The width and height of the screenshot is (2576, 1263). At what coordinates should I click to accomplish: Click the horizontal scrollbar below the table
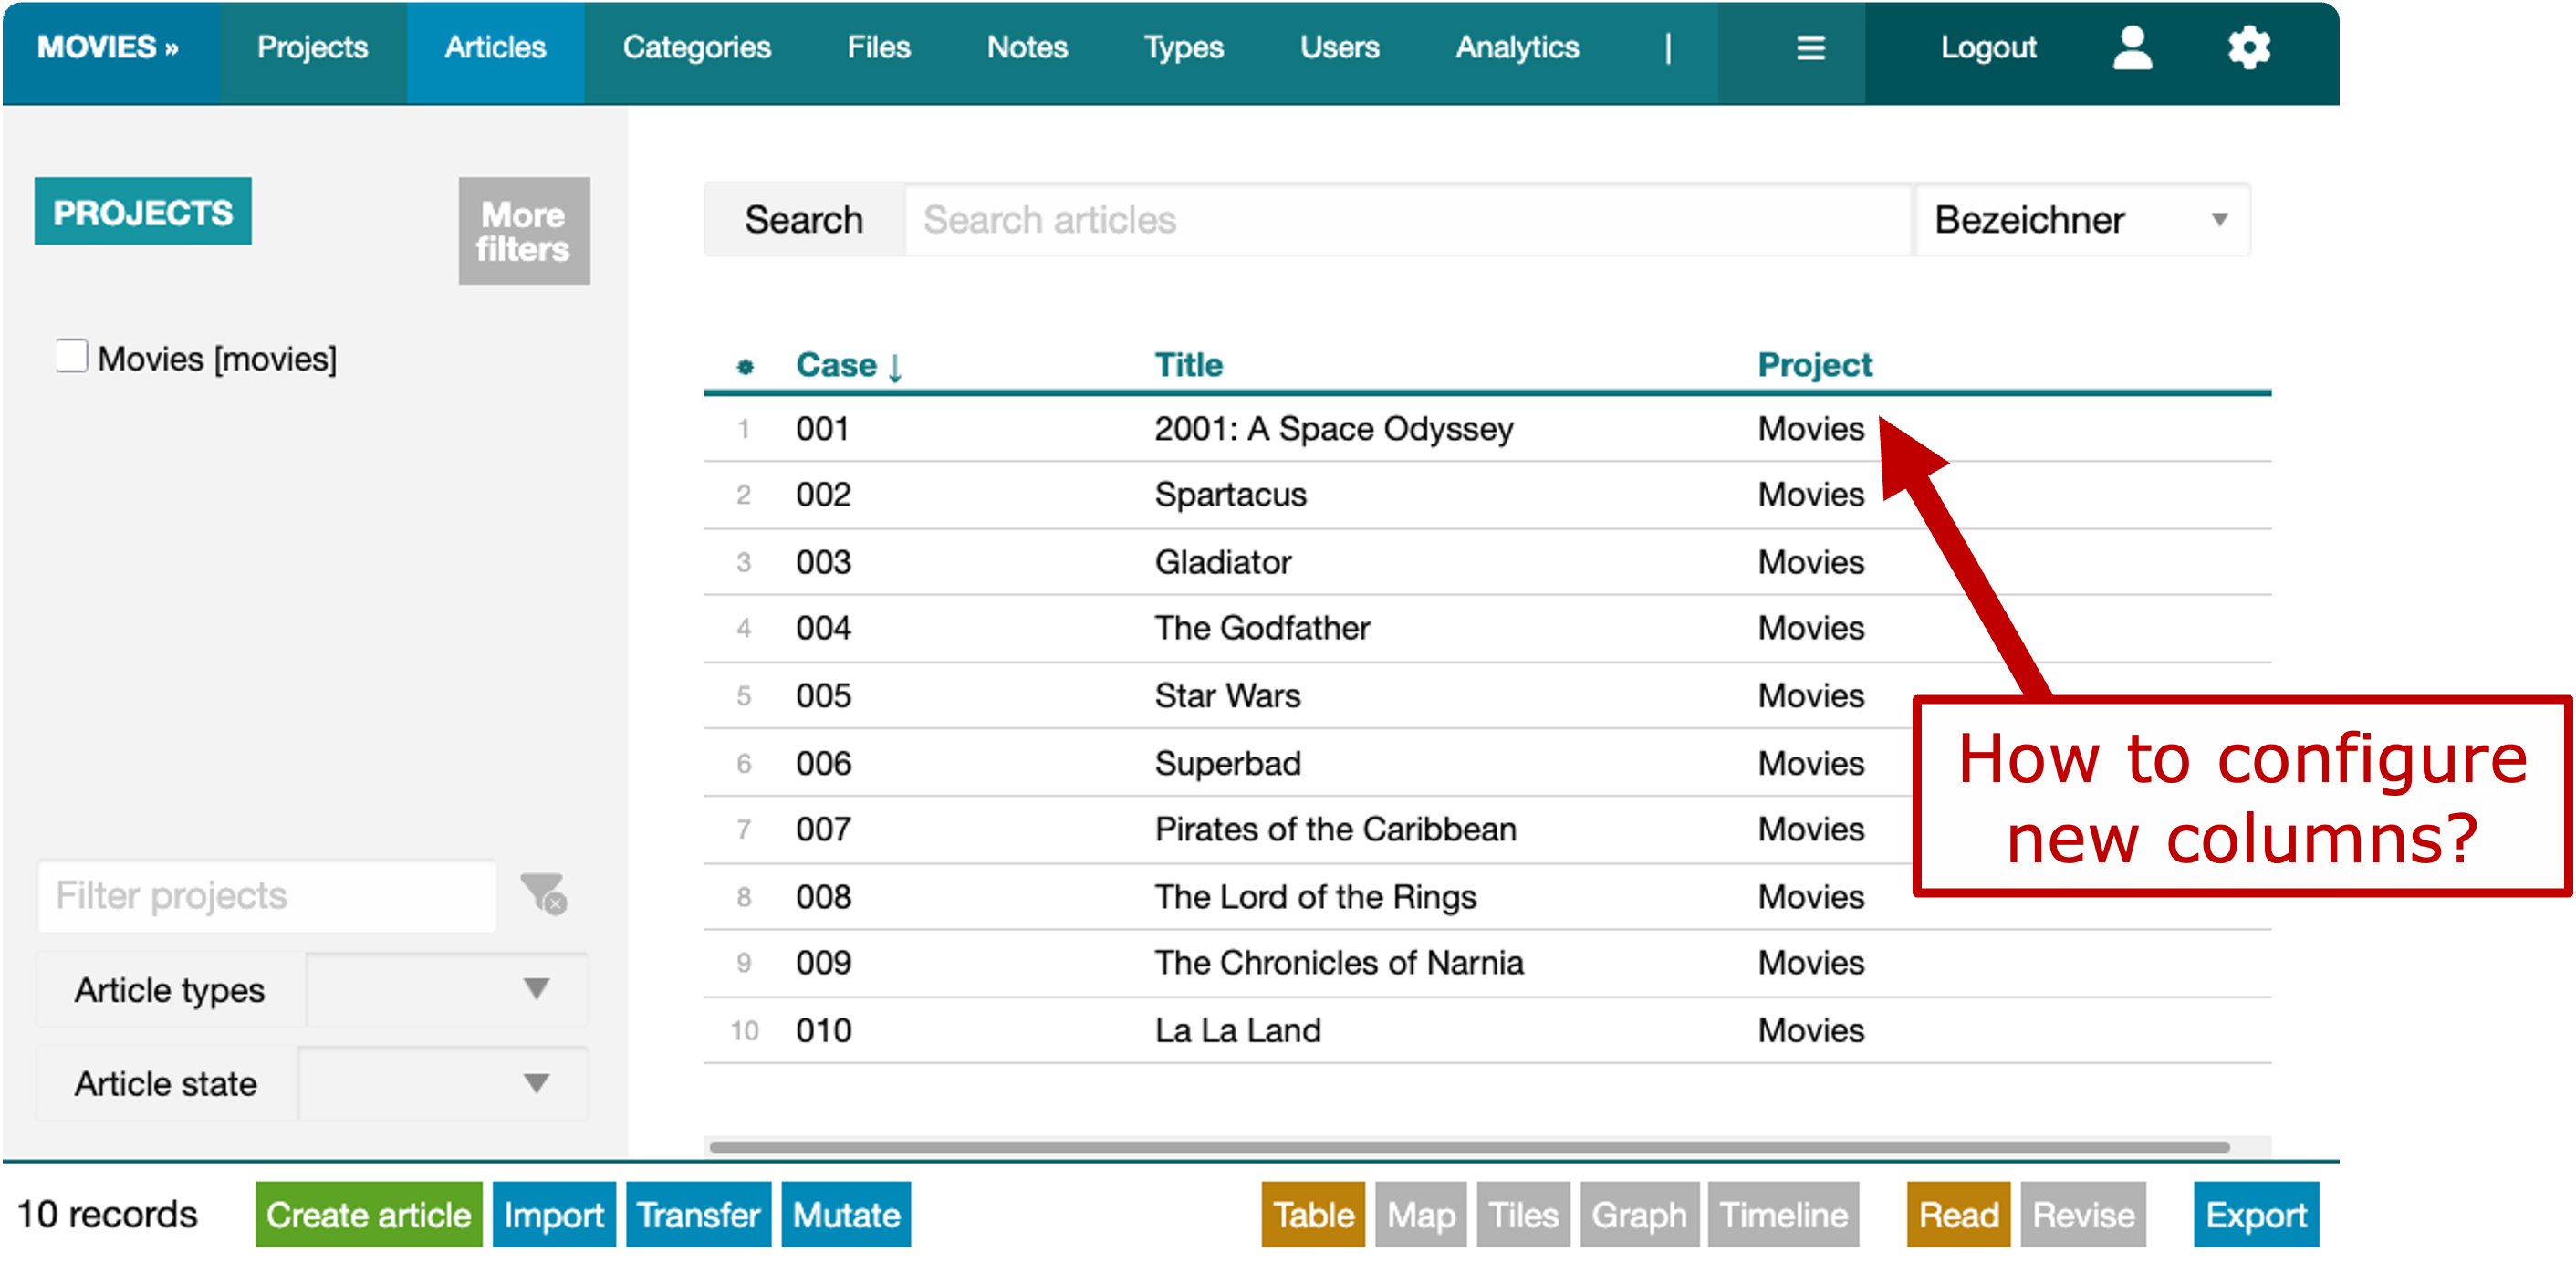point(1470,1146)
